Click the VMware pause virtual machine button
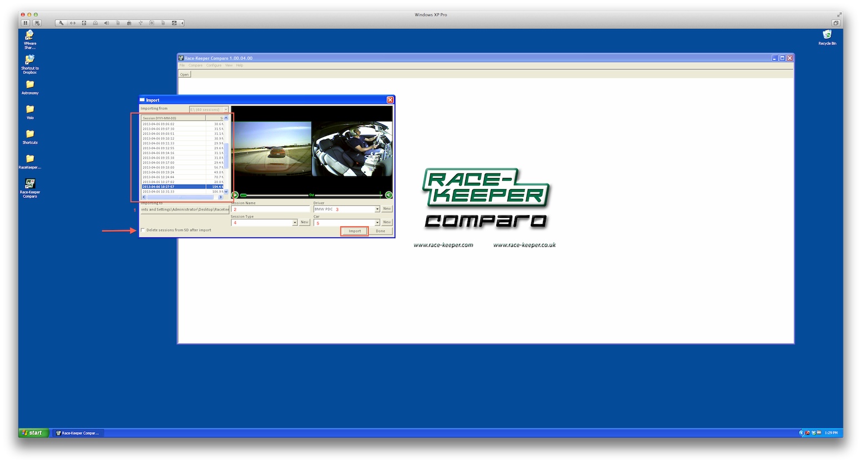The height and width of the screenshot is (463, 861). point(26,23)
